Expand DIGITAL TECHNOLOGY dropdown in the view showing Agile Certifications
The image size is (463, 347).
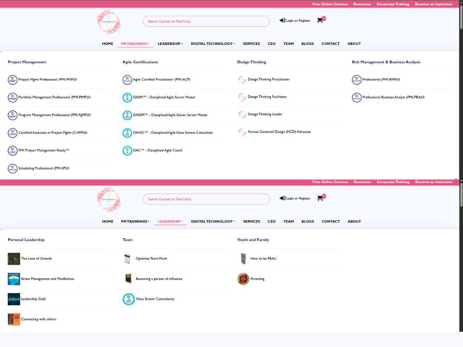pyautogui.click(x=213, y=43)
